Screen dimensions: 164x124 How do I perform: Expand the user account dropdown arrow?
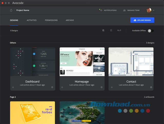click(x=153, y=10)
